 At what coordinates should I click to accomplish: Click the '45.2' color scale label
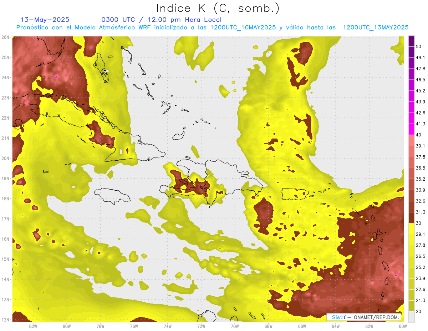[421, 91]
